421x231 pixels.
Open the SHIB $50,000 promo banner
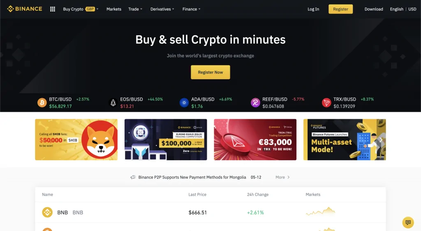coord(76,139)
